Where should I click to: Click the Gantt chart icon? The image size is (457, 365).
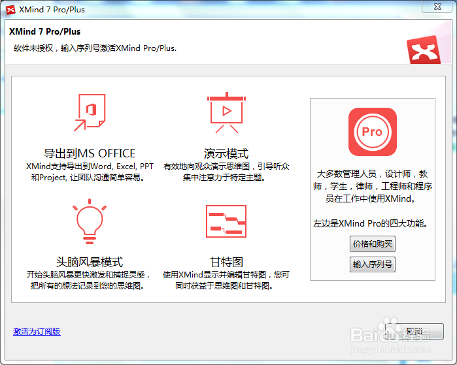(226, 222)
